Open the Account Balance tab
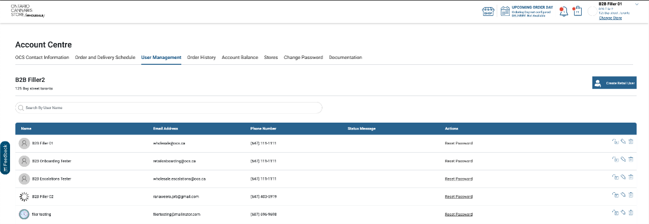Viewport: 649px width, 224px height. [x=240, y=57]
